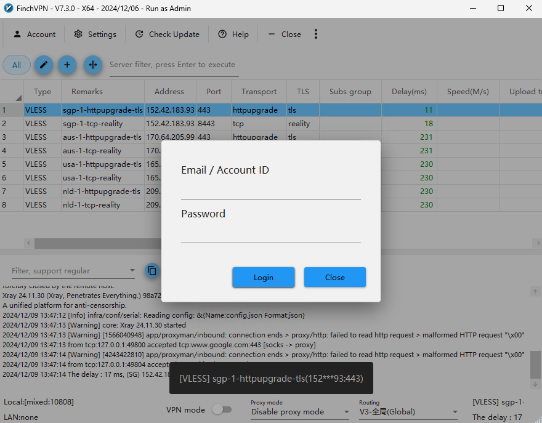Select server usa-1-httpupgrade-tls
This screenshot has width=542, height=423.
click(103, 164)
